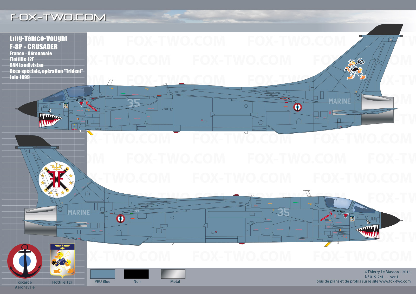Click the Metal label
This screenshot has width=416, height=294.
coord(175,282)
